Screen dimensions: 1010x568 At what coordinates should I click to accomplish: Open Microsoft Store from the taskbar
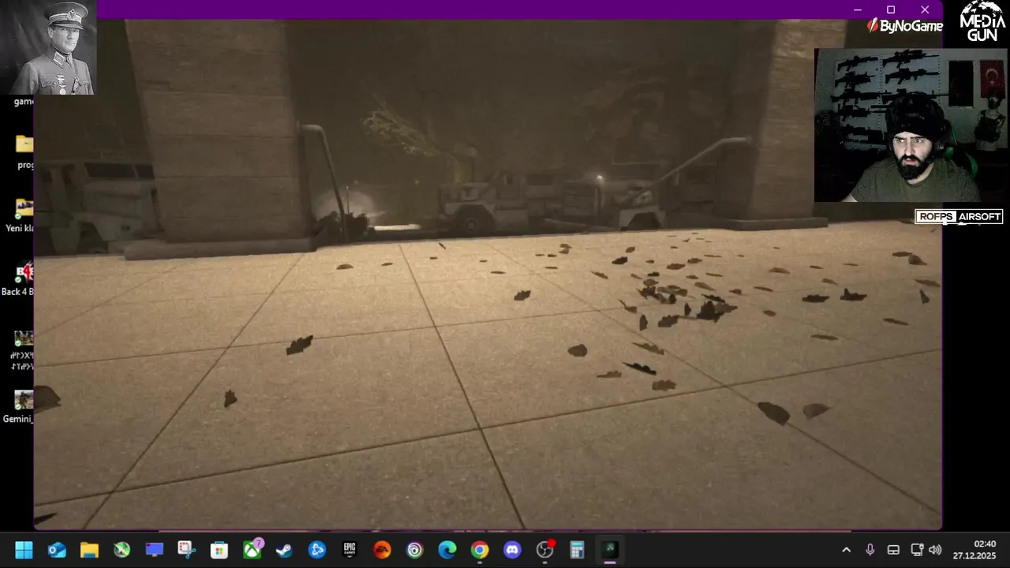pyautogui.click(x=219, y=550)
